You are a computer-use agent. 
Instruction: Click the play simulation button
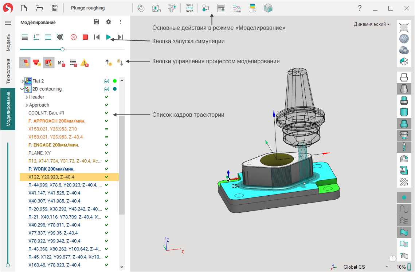coord(108,37)
